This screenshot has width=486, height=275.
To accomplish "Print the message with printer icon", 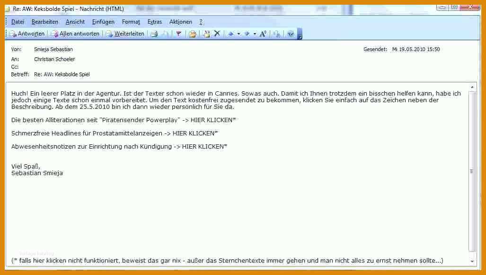I will [x=154, y=34].
